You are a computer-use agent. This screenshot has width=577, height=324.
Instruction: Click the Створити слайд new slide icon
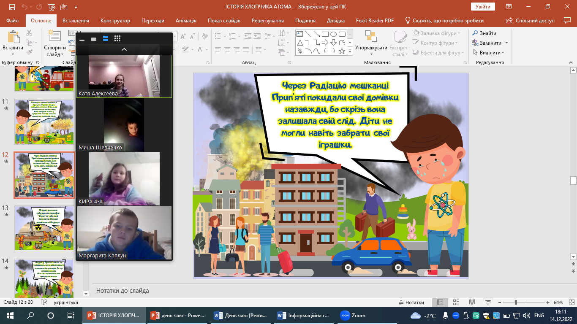[x=54, y=36]
